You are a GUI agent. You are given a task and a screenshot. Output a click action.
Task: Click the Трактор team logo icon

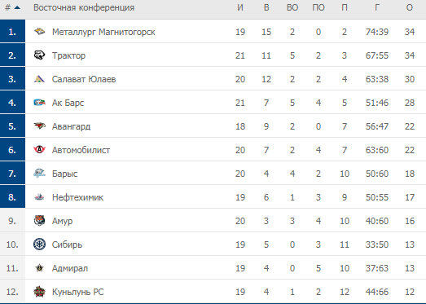[39, 55]
